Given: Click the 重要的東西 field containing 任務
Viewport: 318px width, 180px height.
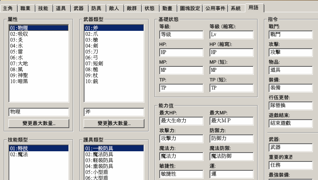Looking at the screenshot, I should pos(291,165).
